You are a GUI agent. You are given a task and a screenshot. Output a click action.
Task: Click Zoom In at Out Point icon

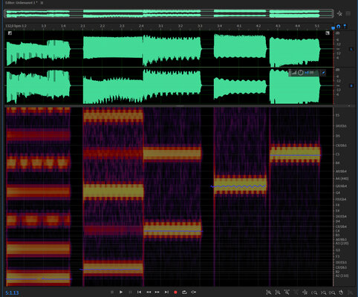click(323, 293)
